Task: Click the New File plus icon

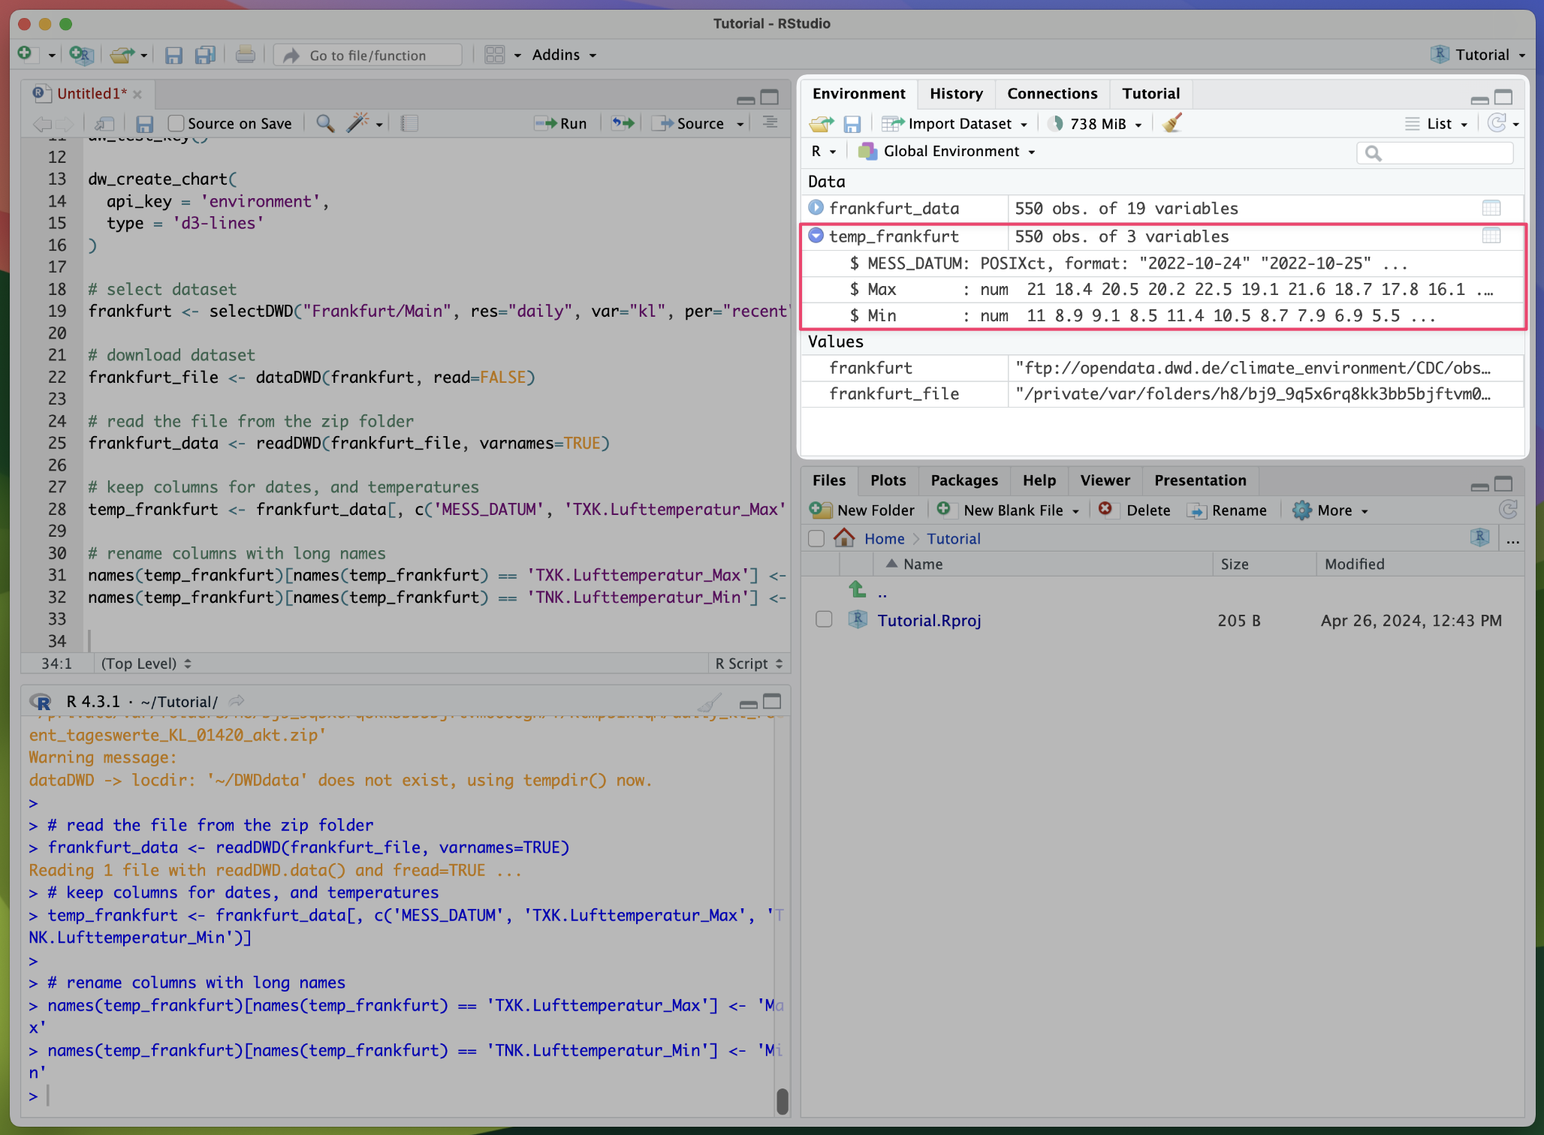Action: 26,54
